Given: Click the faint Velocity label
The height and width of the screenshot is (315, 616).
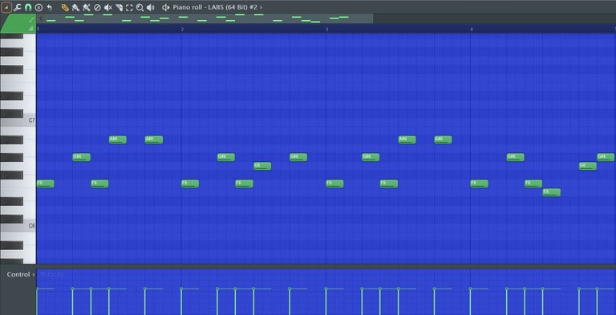Looking at the screenshot, I should 52,274.
